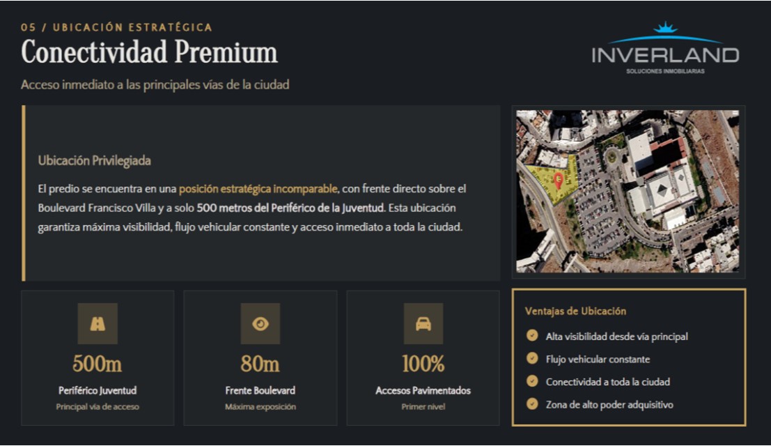
Task: Click checkmark beside Conectividad a toda la ciudad
Action: point(532,381)
